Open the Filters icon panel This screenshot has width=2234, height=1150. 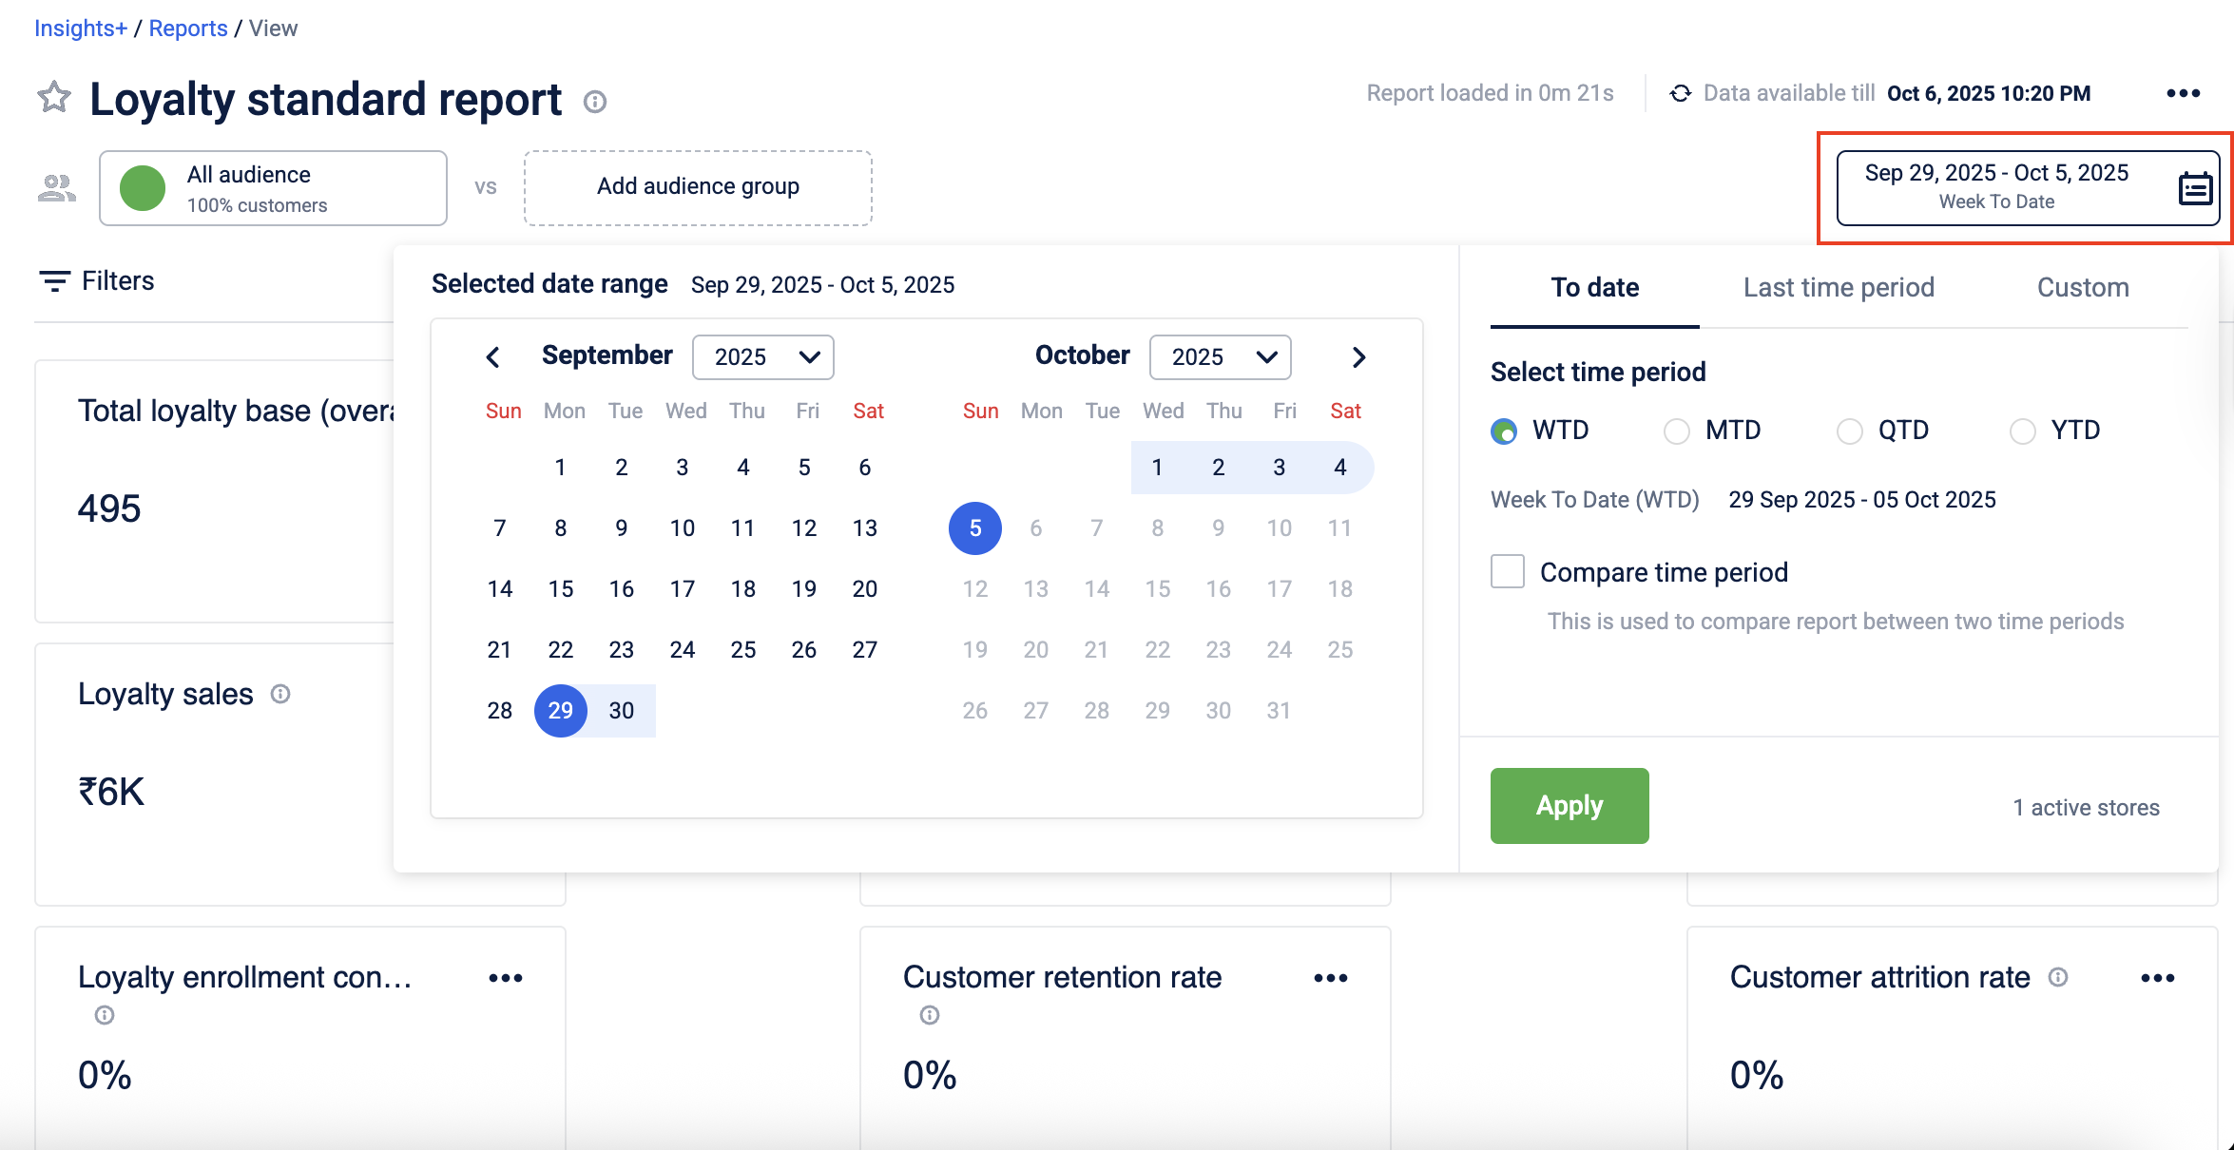coord(54,281)
